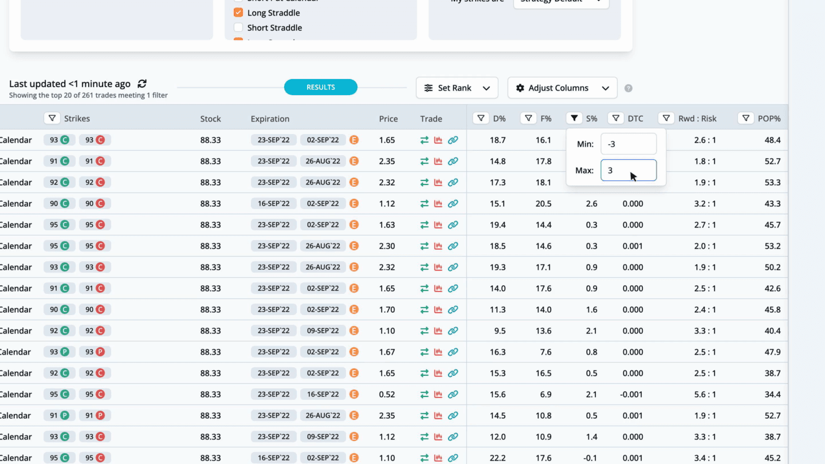825x464 pixels.
Task: Click the Max value field in S% filter
Action: pyautogui.click(x=628, y=170)
